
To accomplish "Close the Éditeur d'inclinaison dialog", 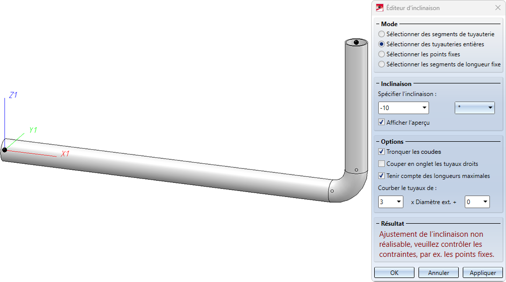I will pyautogui.click(x=498, y=8).
